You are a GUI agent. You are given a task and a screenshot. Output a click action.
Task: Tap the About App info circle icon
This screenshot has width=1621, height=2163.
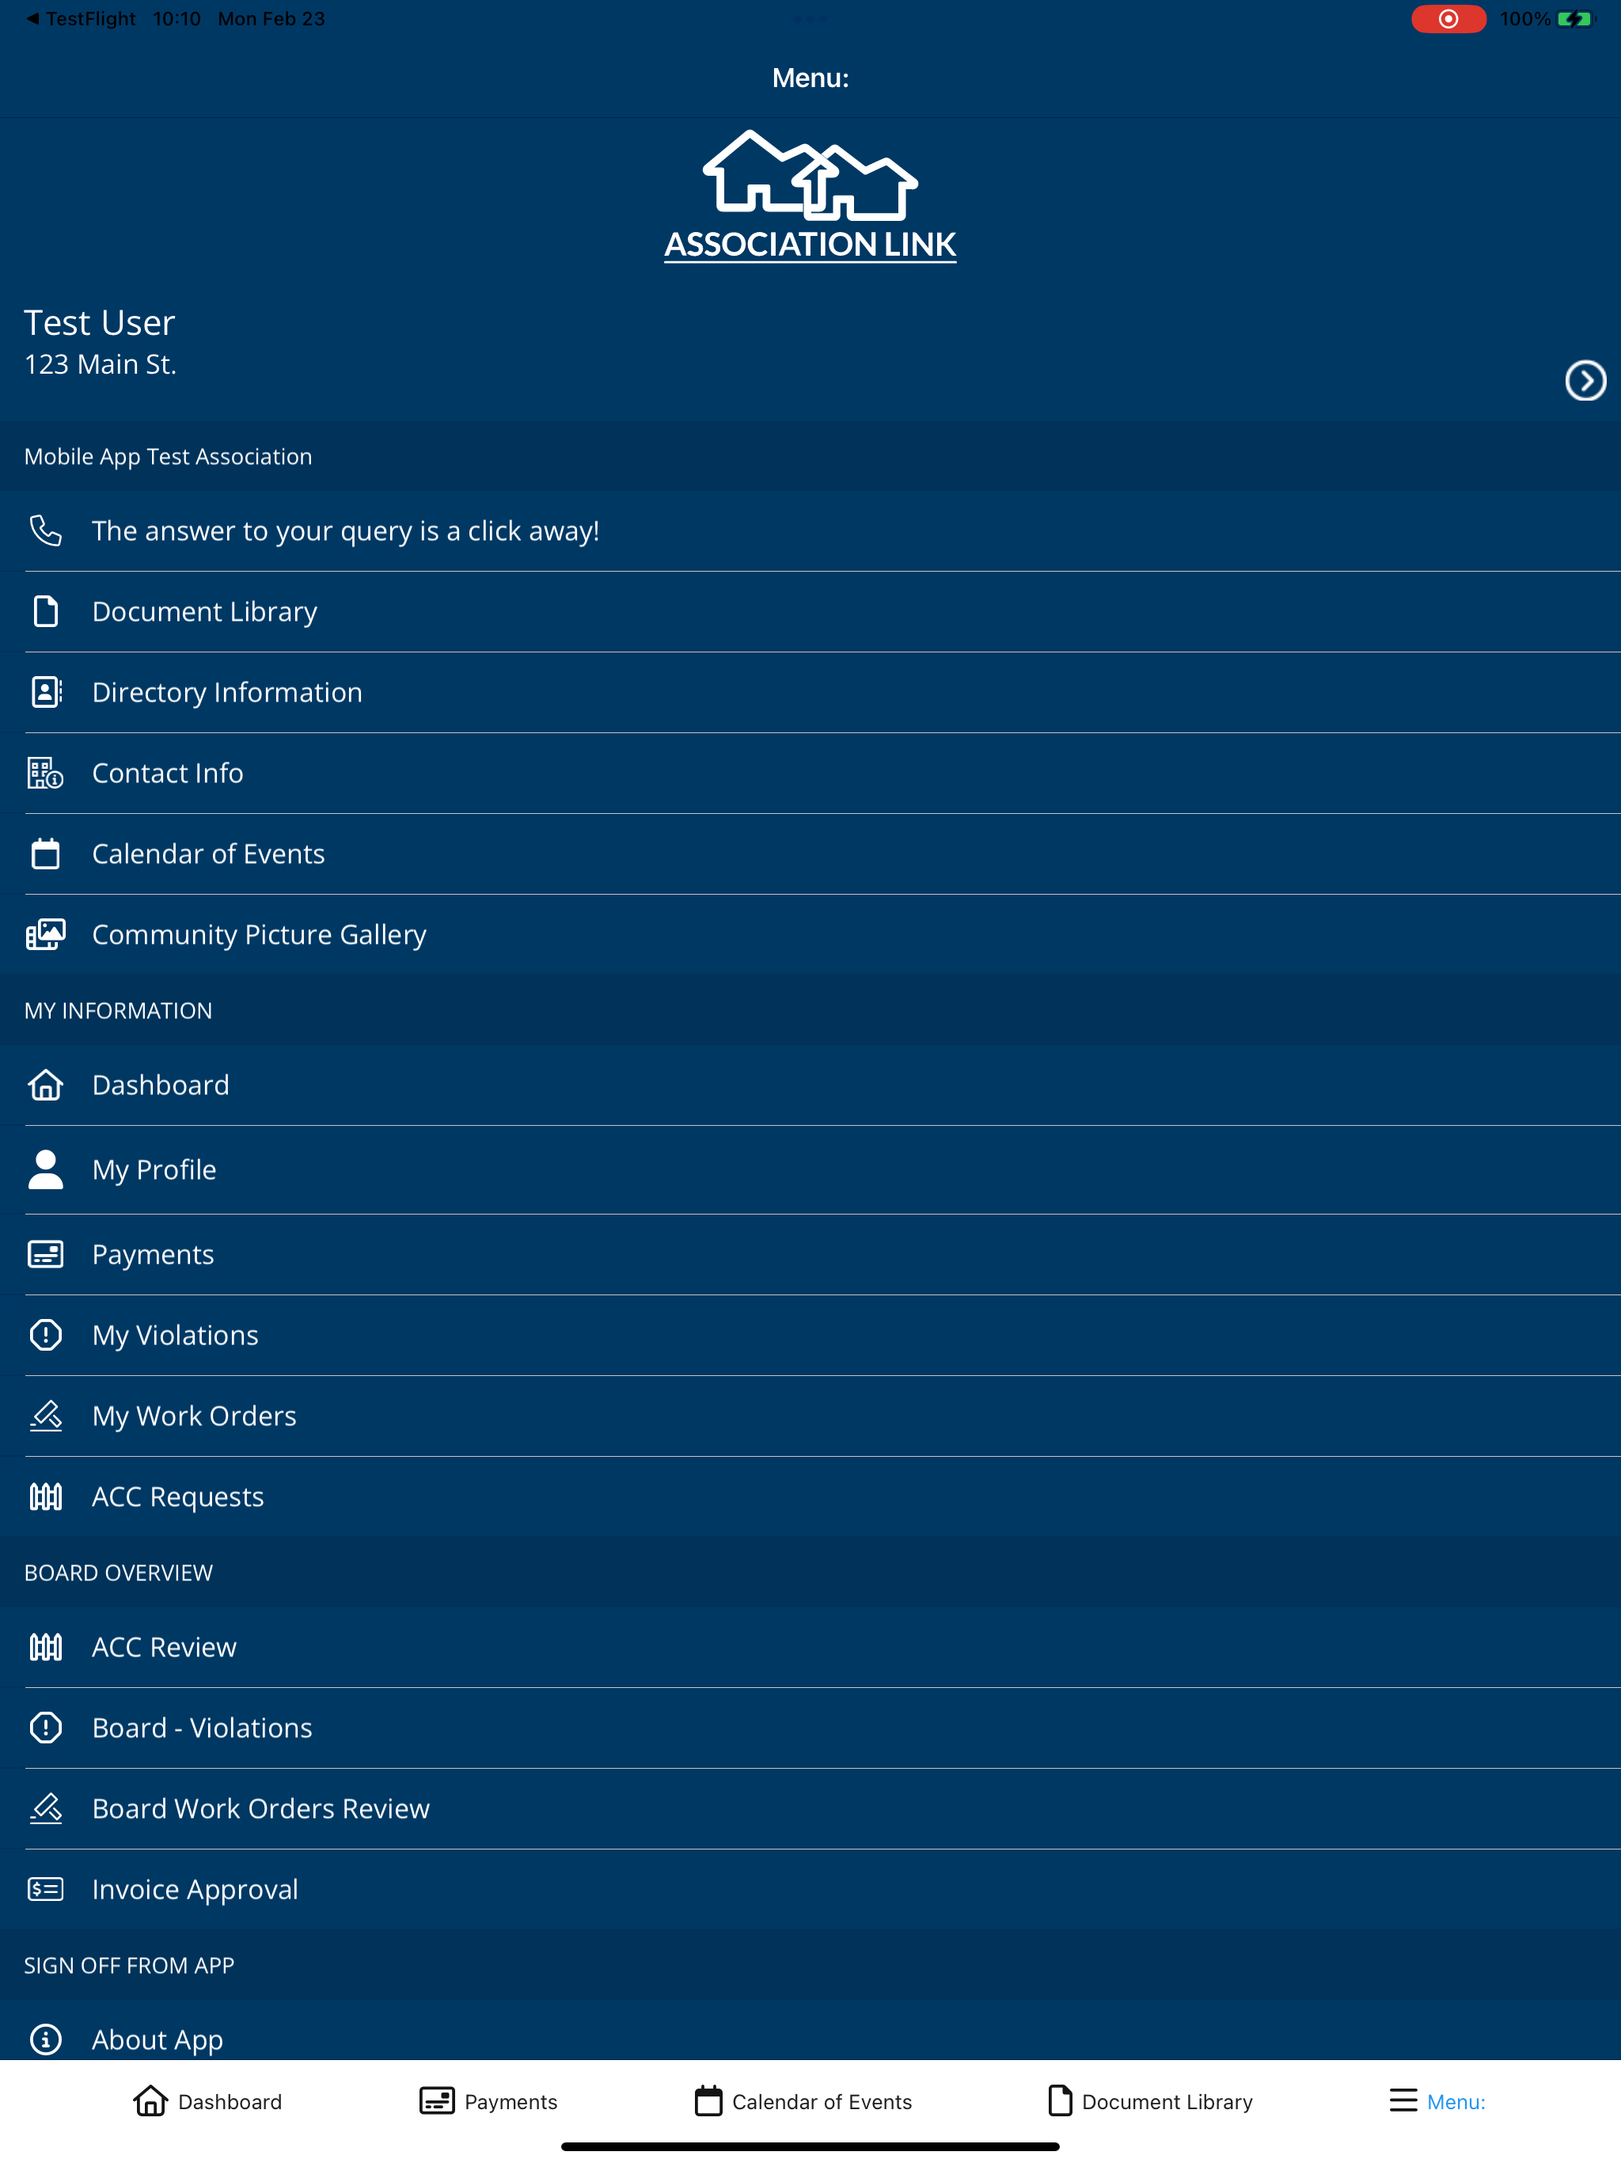coord(46,2039)
